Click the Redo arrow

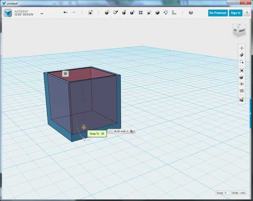(73, 12)
